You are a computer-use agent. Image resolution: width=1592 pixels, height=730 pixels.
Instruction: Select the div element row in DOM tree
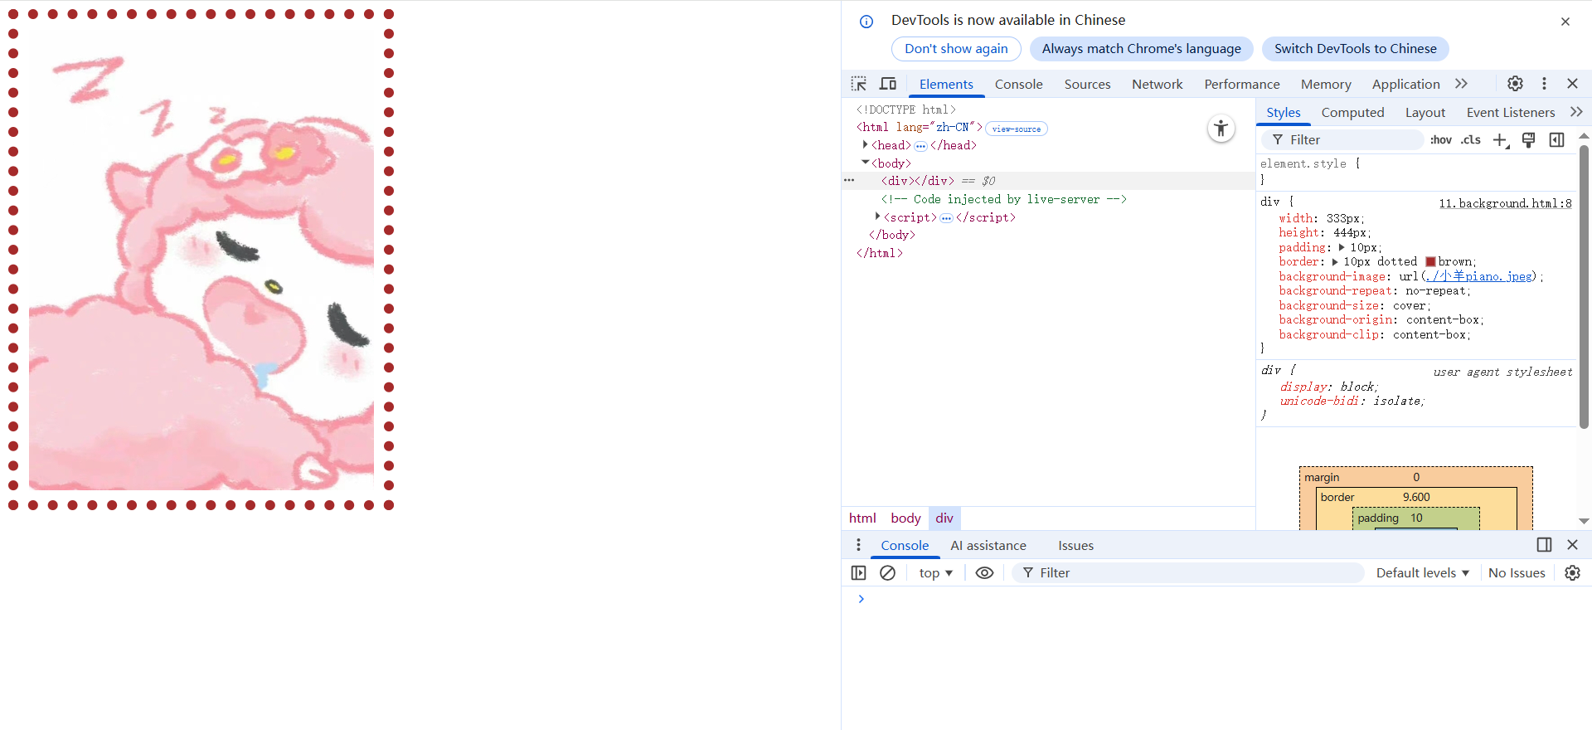(1048, 181)
